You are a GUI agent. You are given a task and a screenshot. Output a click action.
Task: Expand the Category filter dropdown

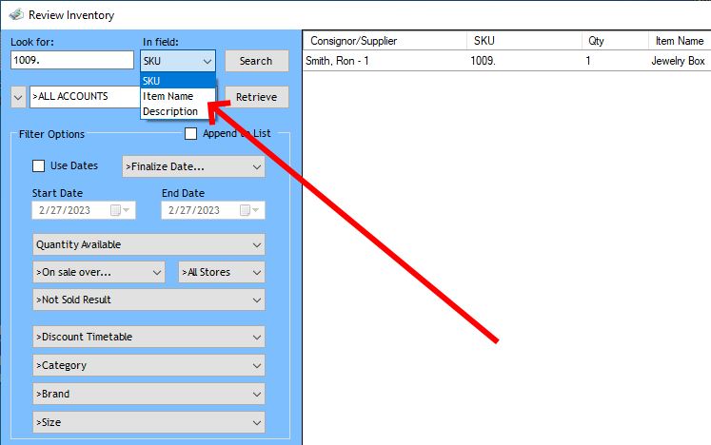tap(148, 366)
